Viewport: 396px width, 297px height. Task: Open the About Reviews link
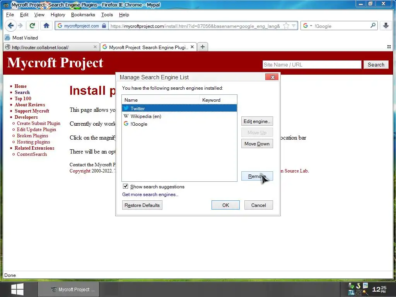[30, 105]
